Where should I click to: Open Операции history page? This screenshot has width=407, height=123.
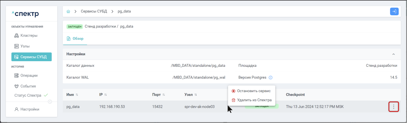coord(29,76)
